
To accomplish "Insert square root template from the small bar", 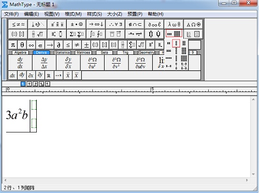I will 141,45.
